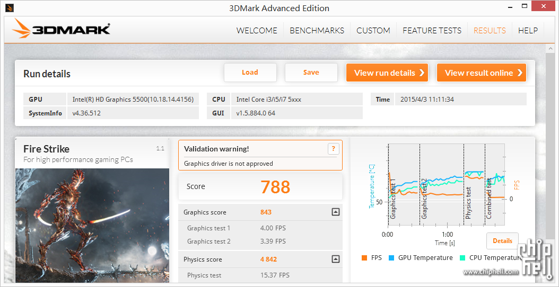Close the 3DMark window
Viewport: 559px width, 287px height.
(x=543, y=6)
